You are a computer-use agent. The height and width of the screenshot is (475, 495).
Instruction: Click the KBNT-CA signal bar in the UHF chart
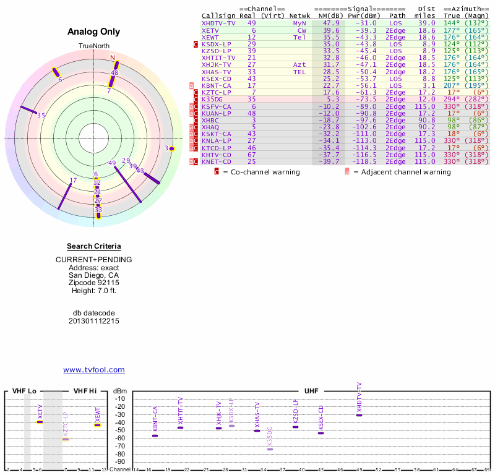click(155, 435)
